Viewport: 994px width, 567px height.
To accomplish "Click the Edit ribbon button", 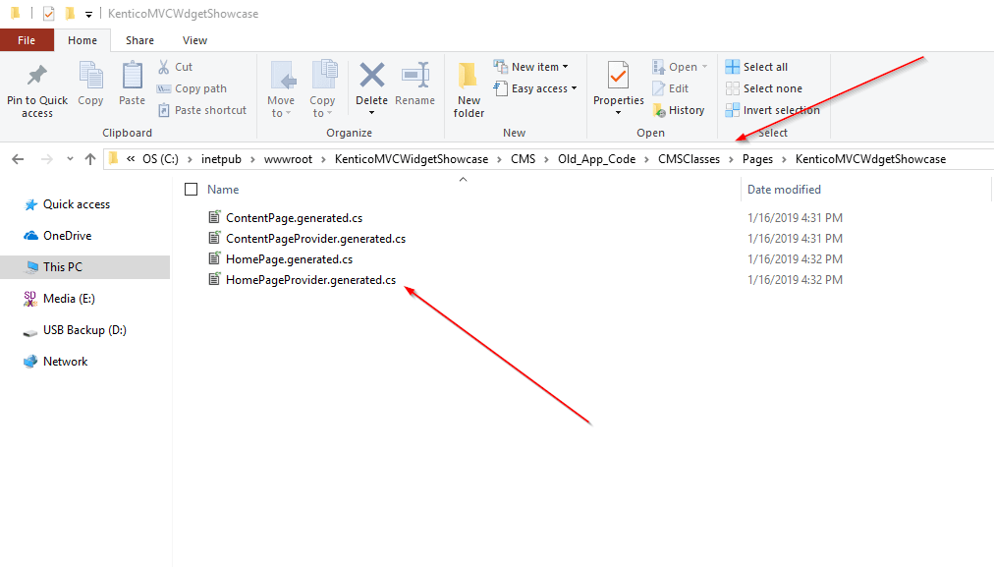I will click(670, 88).
